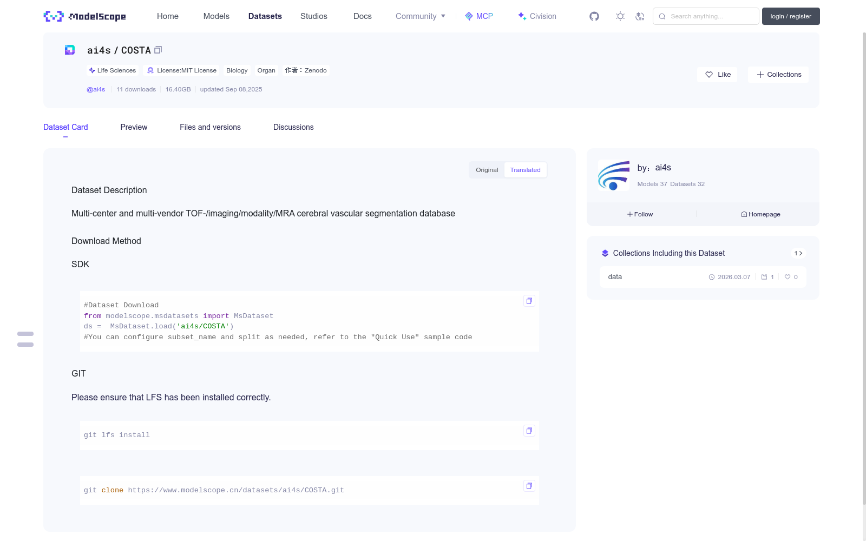Copy the git clone command
This screenshot has height=541, width=866.
pyautogui.click(x=529, y=486)
